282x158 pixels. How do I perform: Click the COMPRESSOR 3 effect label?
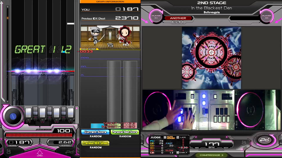pyautogui.click(x=211, y=155)
